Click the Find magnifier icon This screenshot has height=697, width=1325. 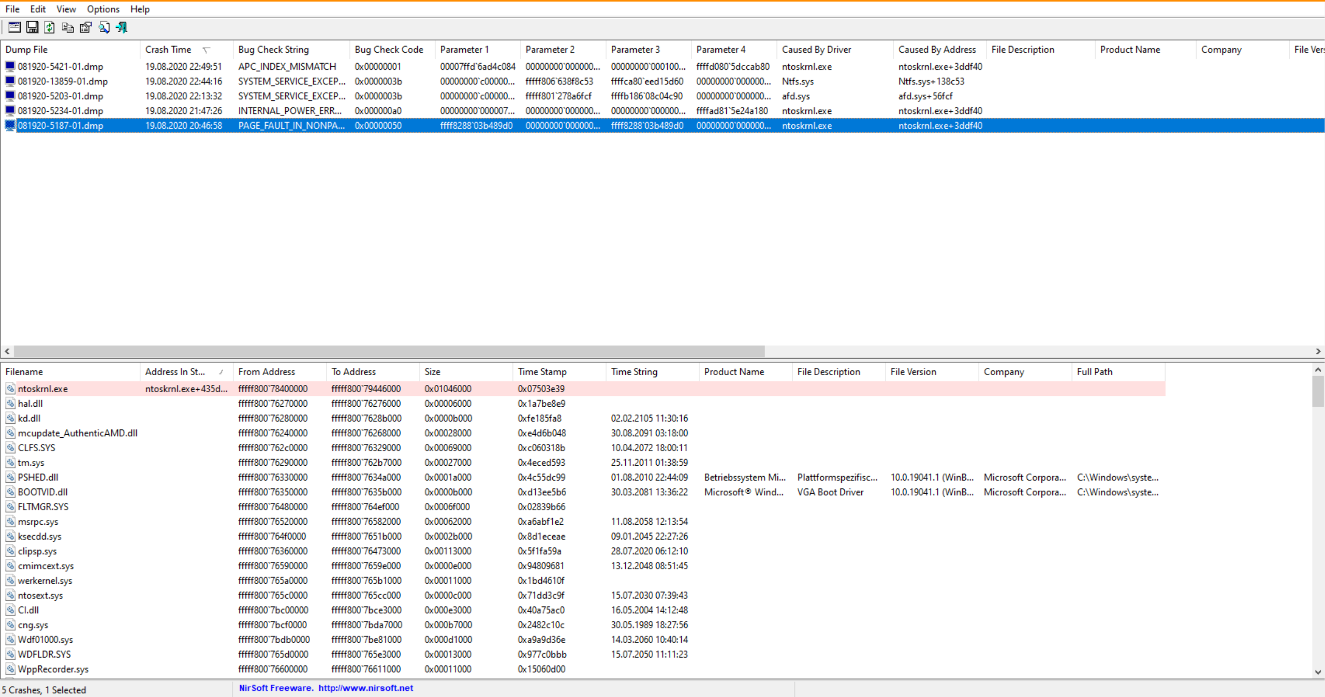(x=104, y=27)
